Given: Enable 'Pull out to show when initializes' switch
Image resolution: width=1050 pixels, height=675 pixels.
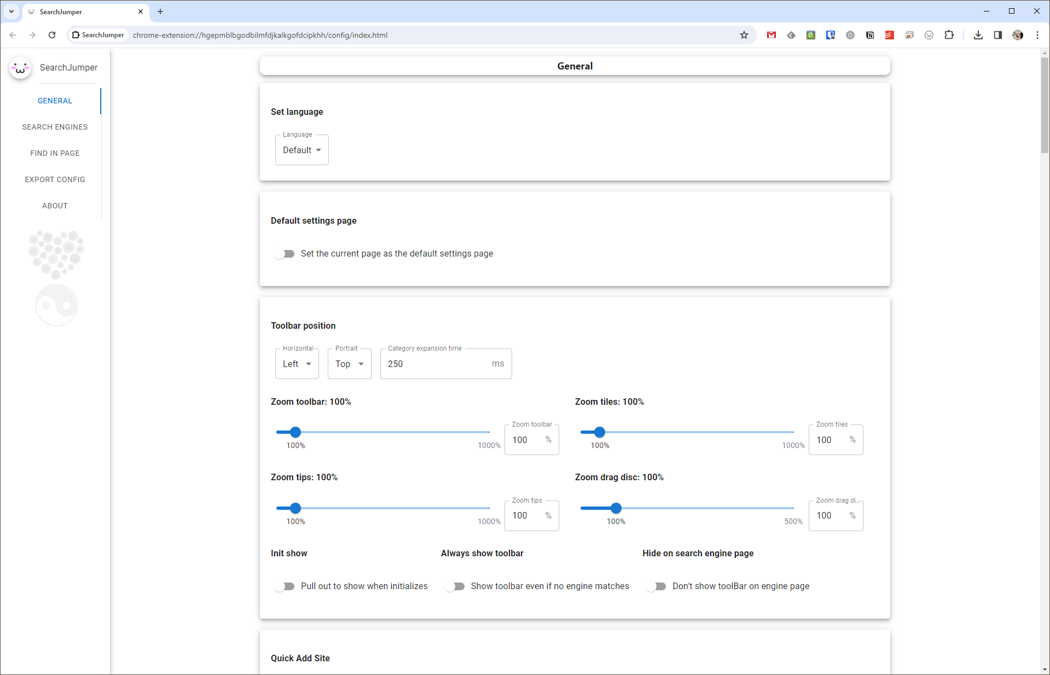Looking at the screenshot, I should pyautogui.click(x=285, y=586).
